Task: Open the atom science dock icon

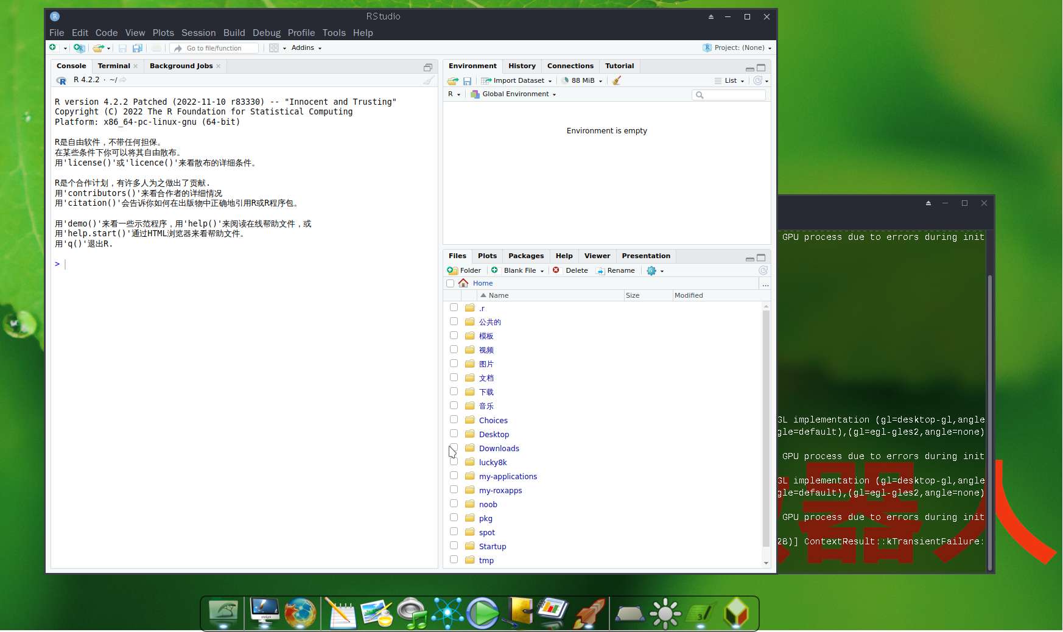Action: point(448,613)
